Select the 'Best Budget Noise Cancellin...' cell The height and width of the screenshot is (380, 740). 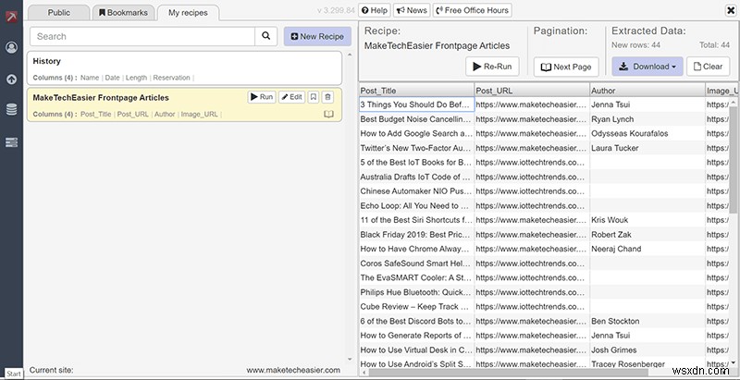click(x=416, y=119)
